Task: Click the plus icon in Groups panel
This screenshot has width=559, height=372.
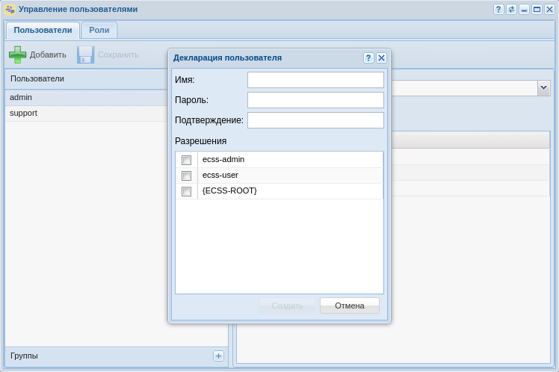Action: [219, 356]
